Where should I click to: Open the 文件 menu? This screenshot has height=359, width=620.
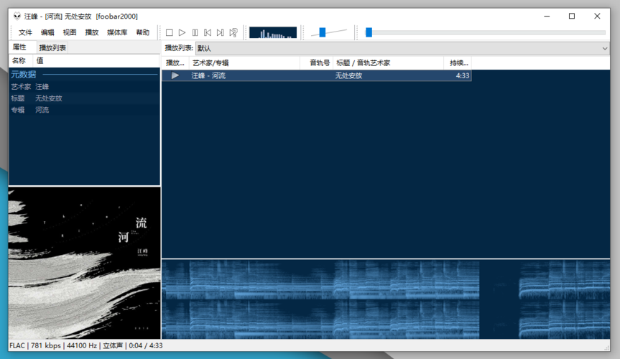(x=25, y=32)
